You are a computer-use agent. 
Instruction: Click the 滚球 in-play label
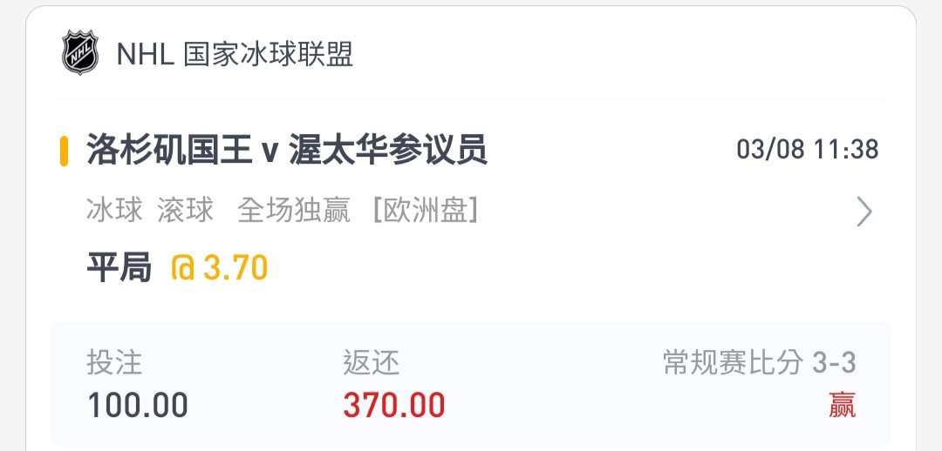tap(185, 211)
